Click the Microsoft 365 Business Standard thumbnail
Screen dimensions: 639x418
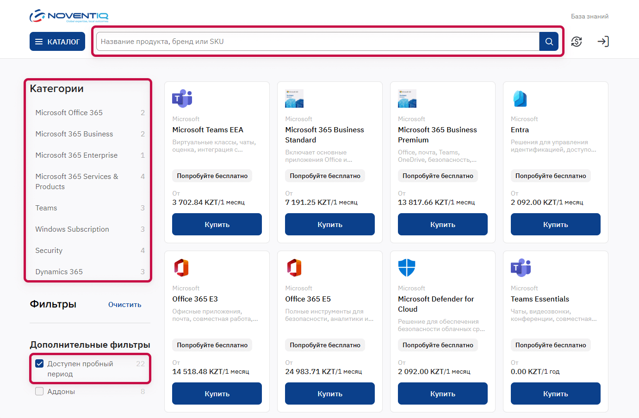pos(296,98)
